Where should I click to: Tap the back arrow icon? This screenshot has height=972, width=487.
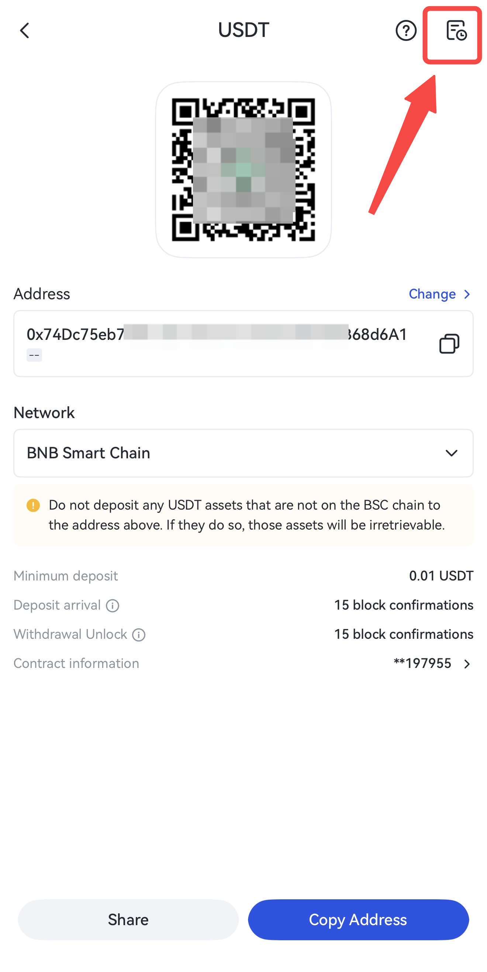(24, 31)
